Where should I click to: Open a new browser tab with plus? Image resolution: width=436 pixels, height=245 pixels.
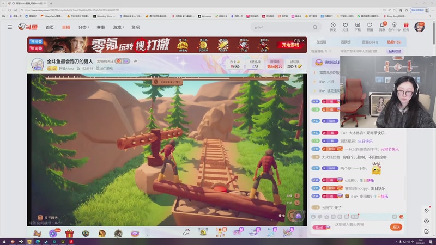51,3
